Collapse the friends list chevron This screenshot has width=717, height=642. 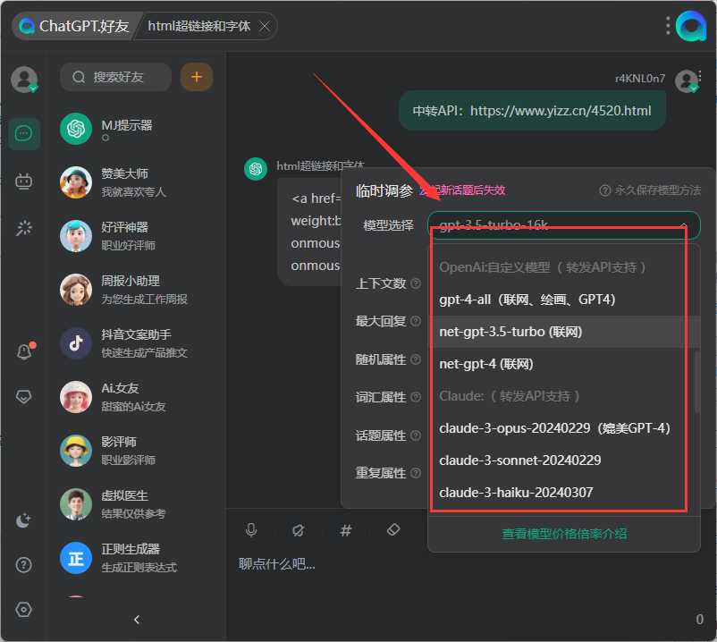[x=136, y=620]
